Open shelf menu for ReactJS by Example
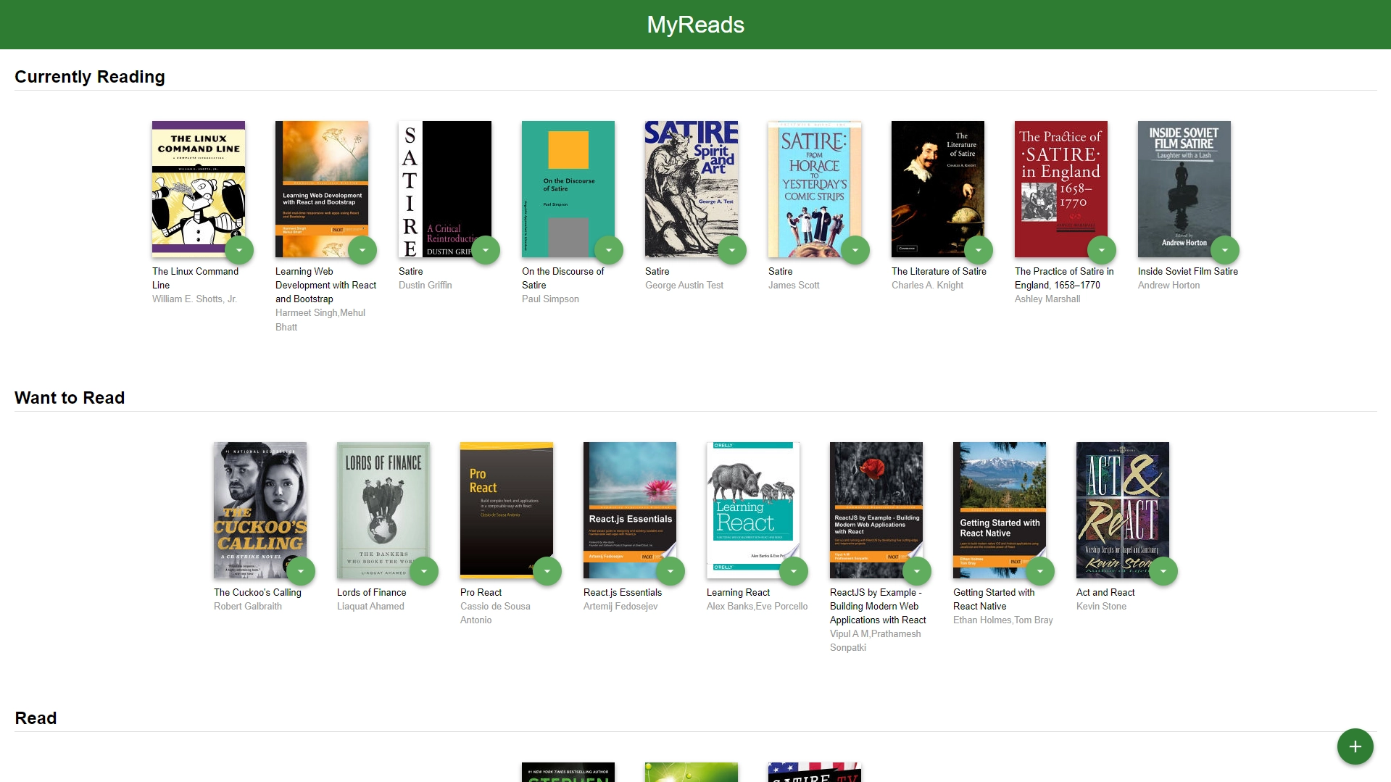1391x782 pixels. pos(917,570)
